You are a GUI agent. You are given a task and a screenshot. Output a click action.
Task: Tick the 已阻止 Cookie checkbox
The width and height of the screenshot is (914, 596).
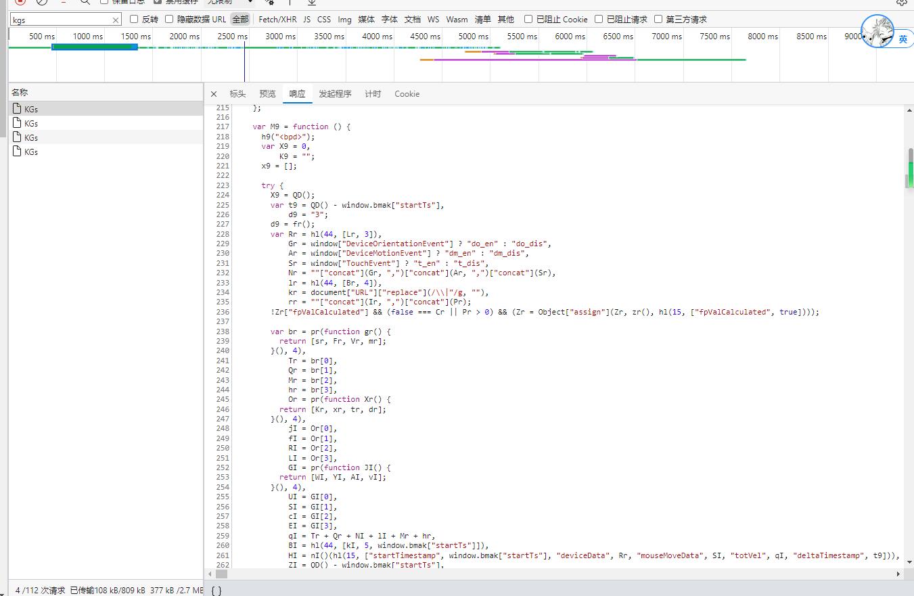click(x=528, y=20)
